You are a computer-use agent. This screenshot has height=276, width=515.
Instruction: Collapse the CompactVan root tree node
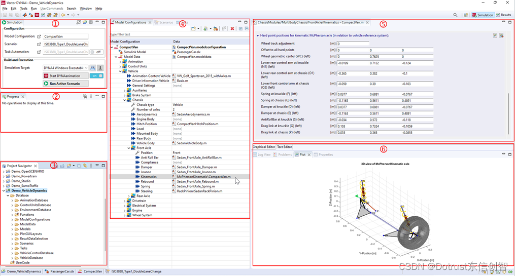click(x=112, y=47)
